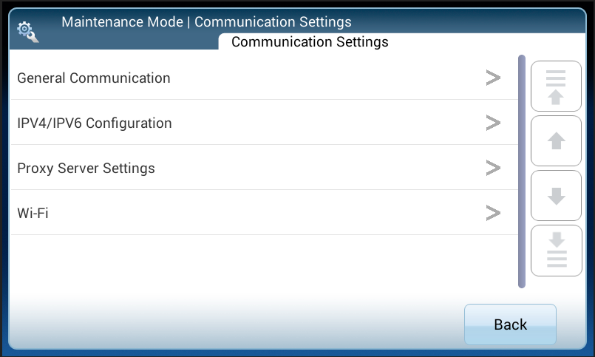Click the Maintenance Mode gear icon
Screen dimensions: 595x357
pos(27,31)
